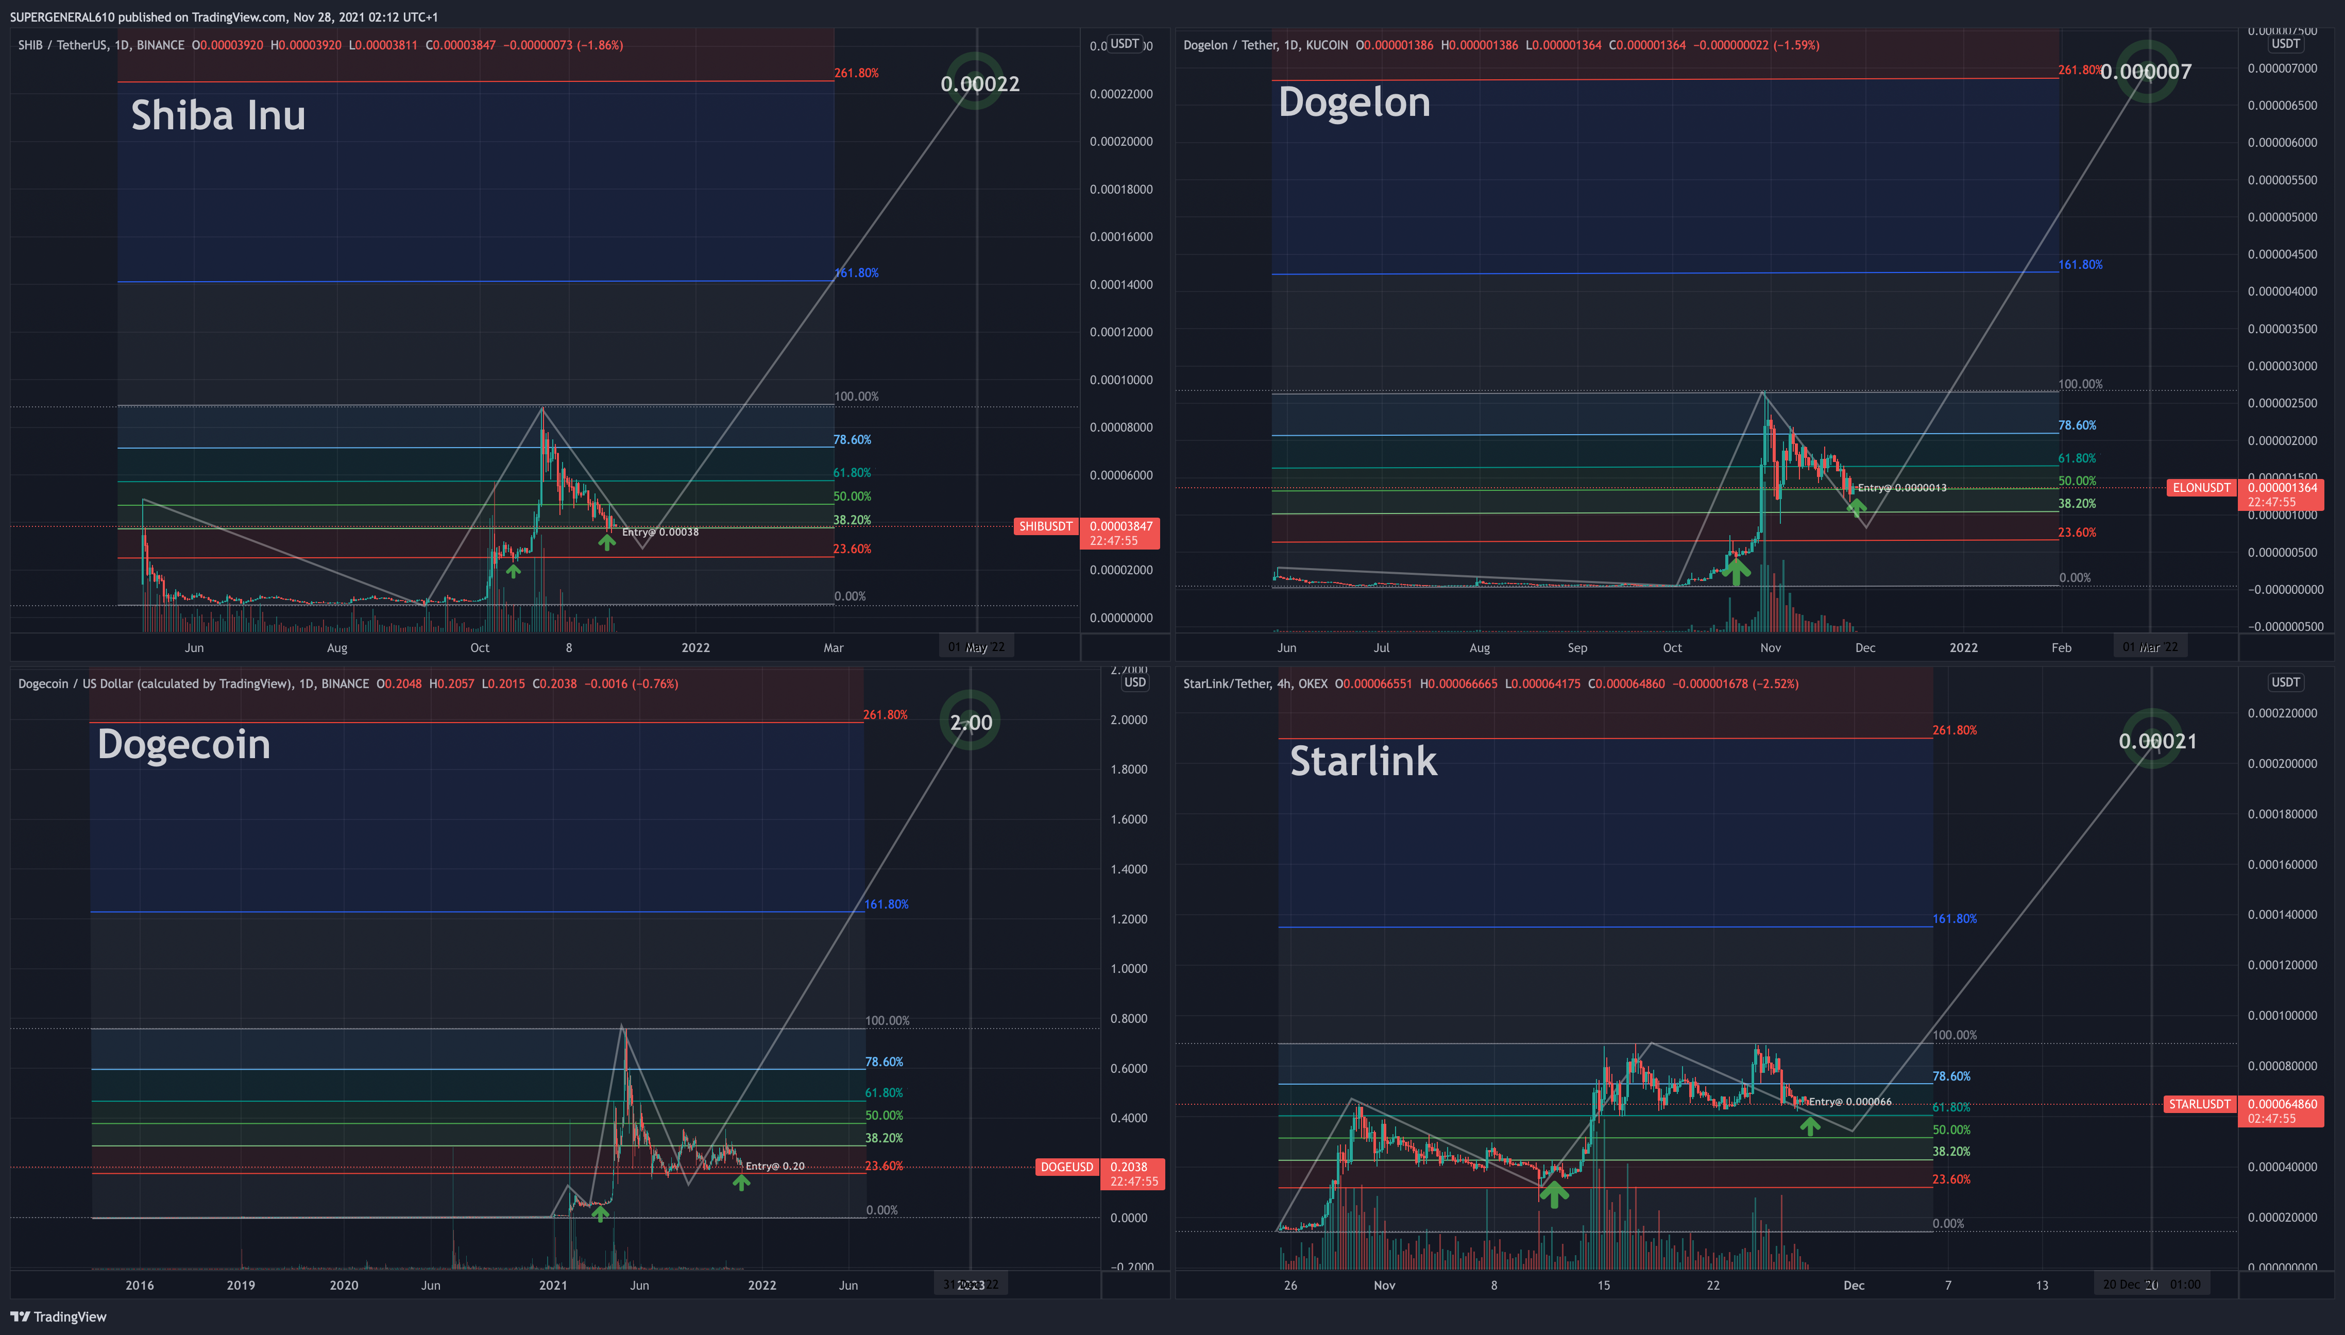Click 161.80% Fibonacci label on Dogecoin chart

pos(887,904)
